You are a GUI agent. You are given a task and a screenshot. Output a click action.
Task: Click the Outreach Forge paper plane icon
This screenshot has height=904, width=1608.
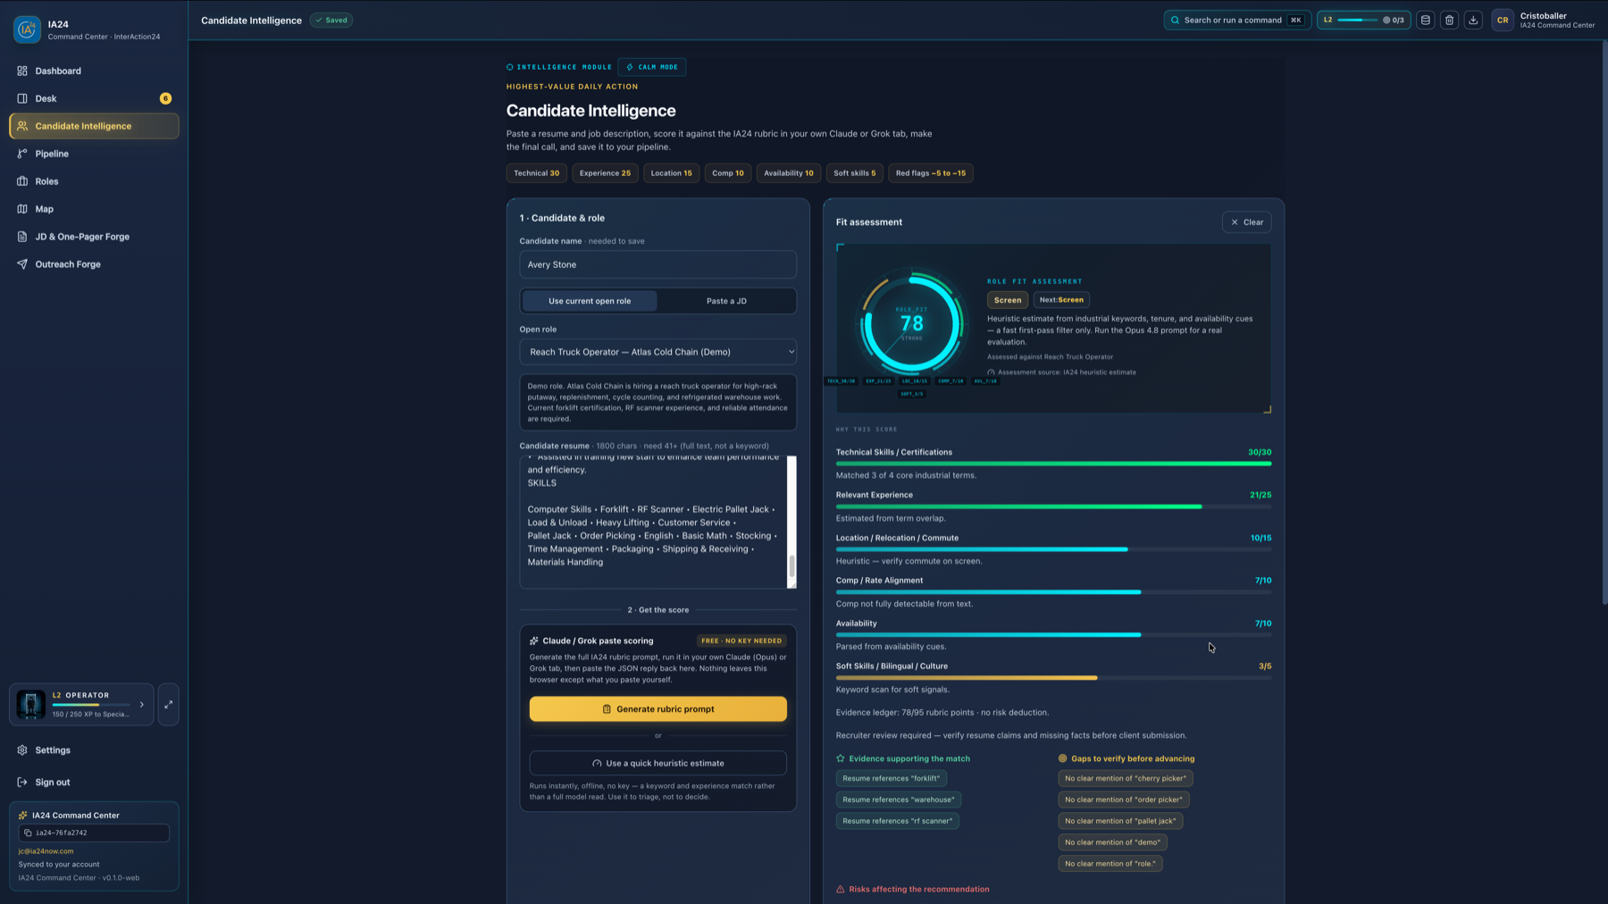click(x=22, y=264)
